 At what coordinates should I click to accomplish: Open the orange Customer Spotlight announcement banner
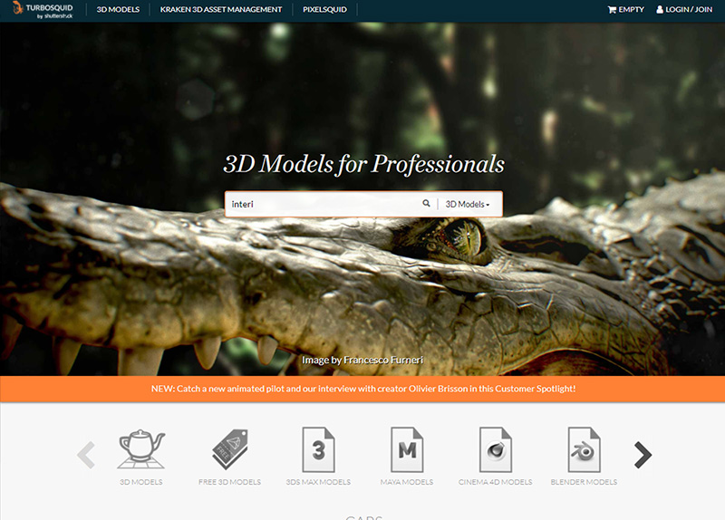(x=362, y=389)
